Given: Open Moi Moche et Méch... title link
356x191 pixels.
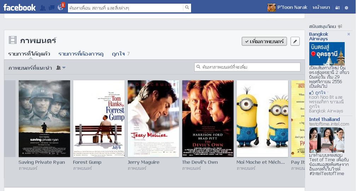Looking at the screenshot, I should [x=260, y=162].
